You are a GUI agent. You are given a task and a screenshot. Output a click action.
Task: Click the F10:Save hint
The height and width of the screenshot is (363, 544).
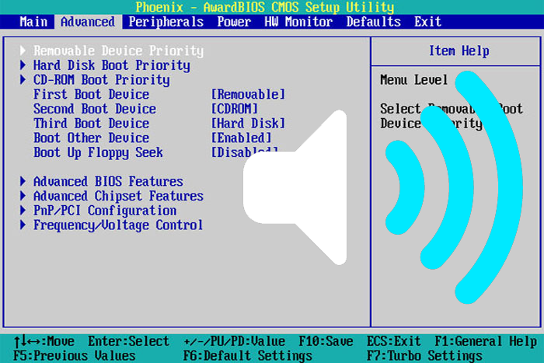pos(326,341)
